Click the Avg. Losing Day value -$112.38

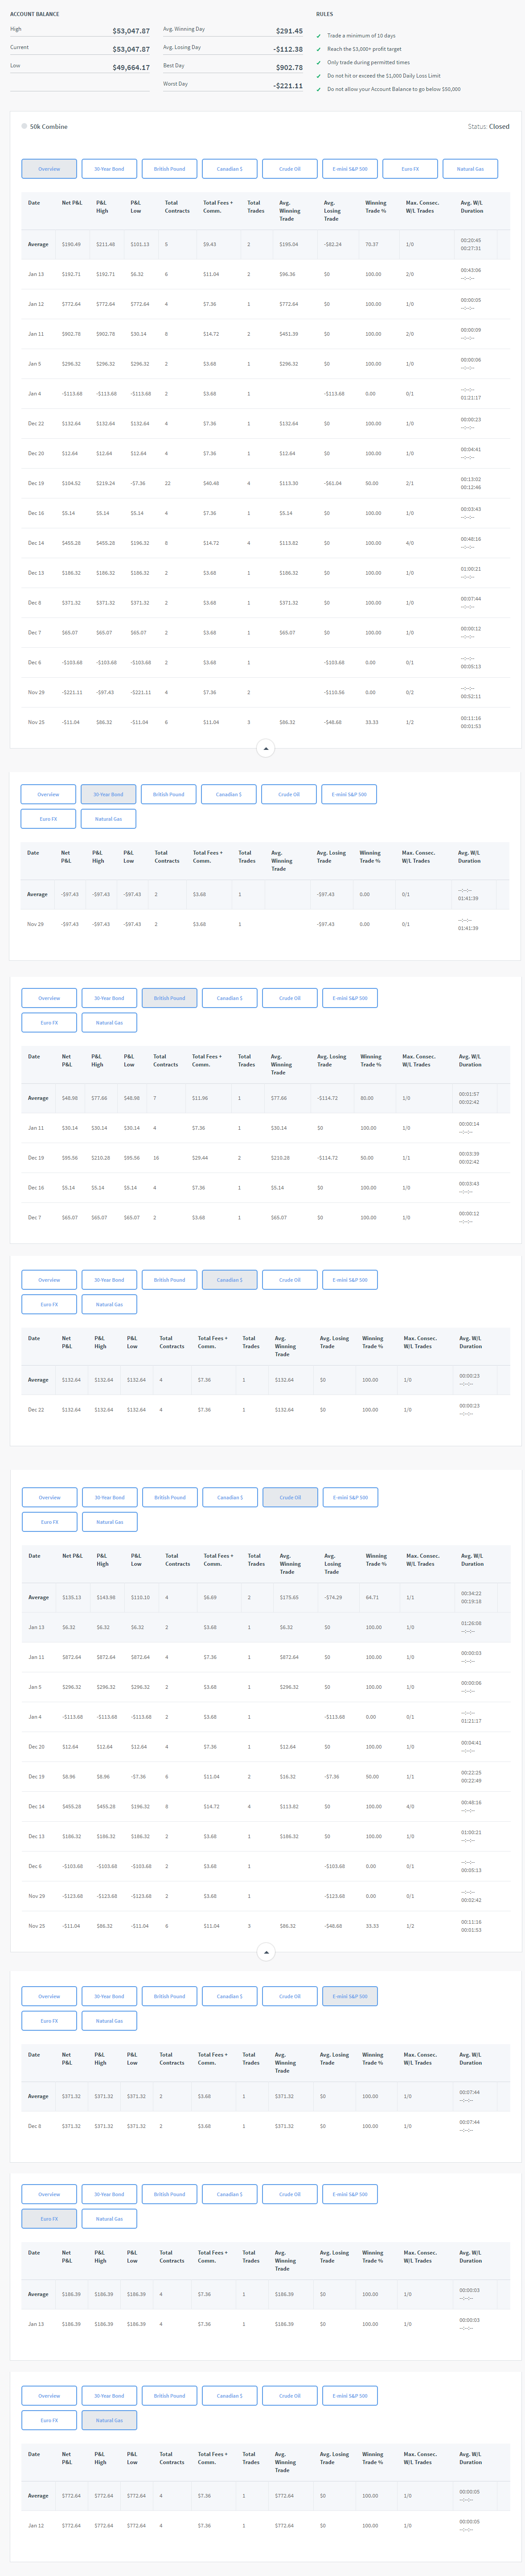[288, 49]
